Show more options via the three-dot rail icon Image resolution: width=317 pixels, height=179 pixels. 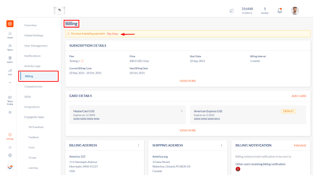[x=10, y=82]
